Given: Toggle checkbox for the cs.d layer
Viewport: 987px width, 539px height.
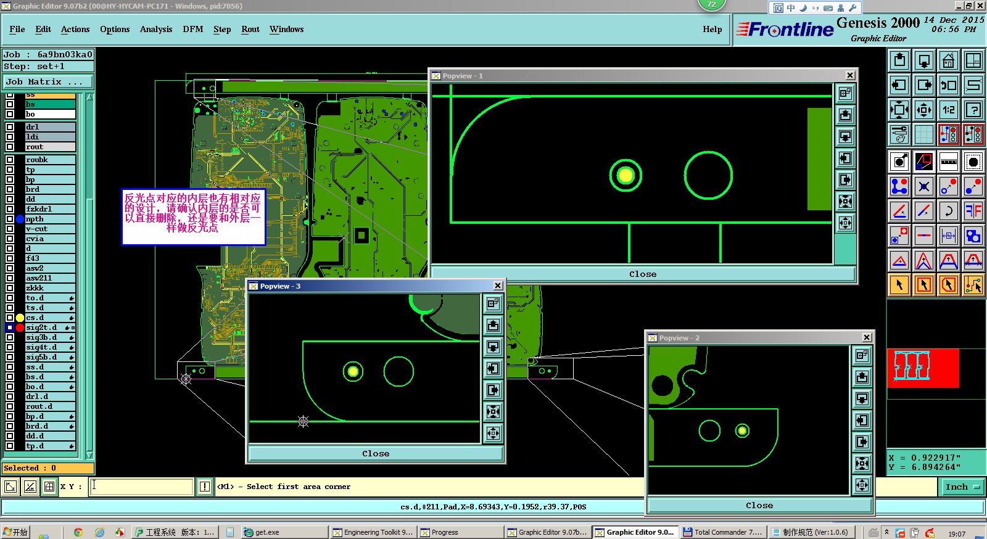Looking at the screenshot, I should pyautogui.click(x=10, y=318).
